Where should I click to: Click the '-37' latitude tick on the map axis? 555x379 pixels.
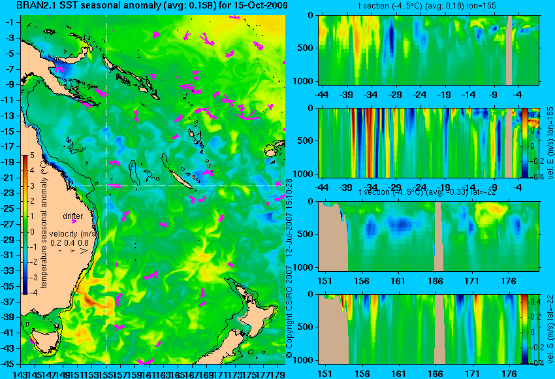[x=8, y=302]
